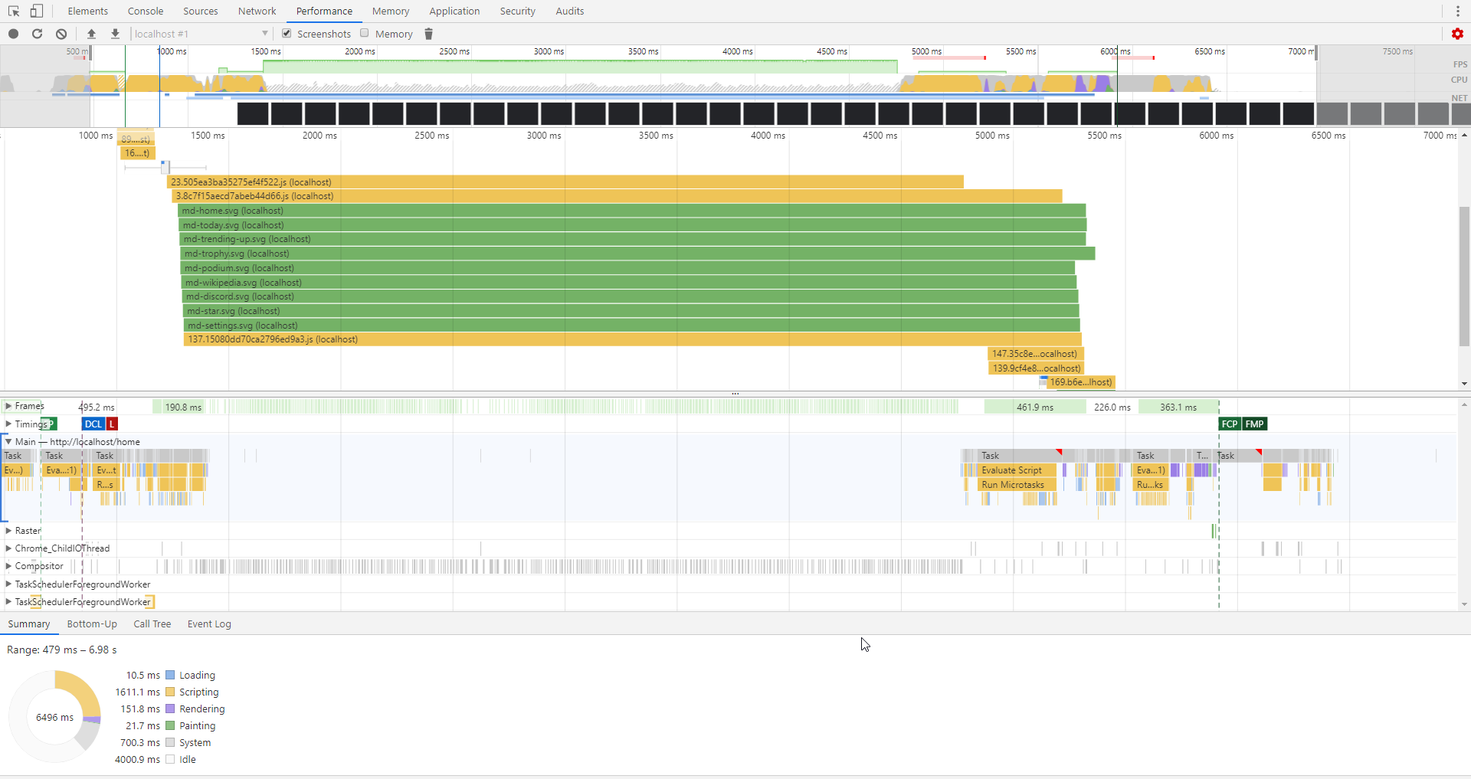This screenshot has width=1471, height=779.
Task: Expand the Raster track
Action: (8, 531)
